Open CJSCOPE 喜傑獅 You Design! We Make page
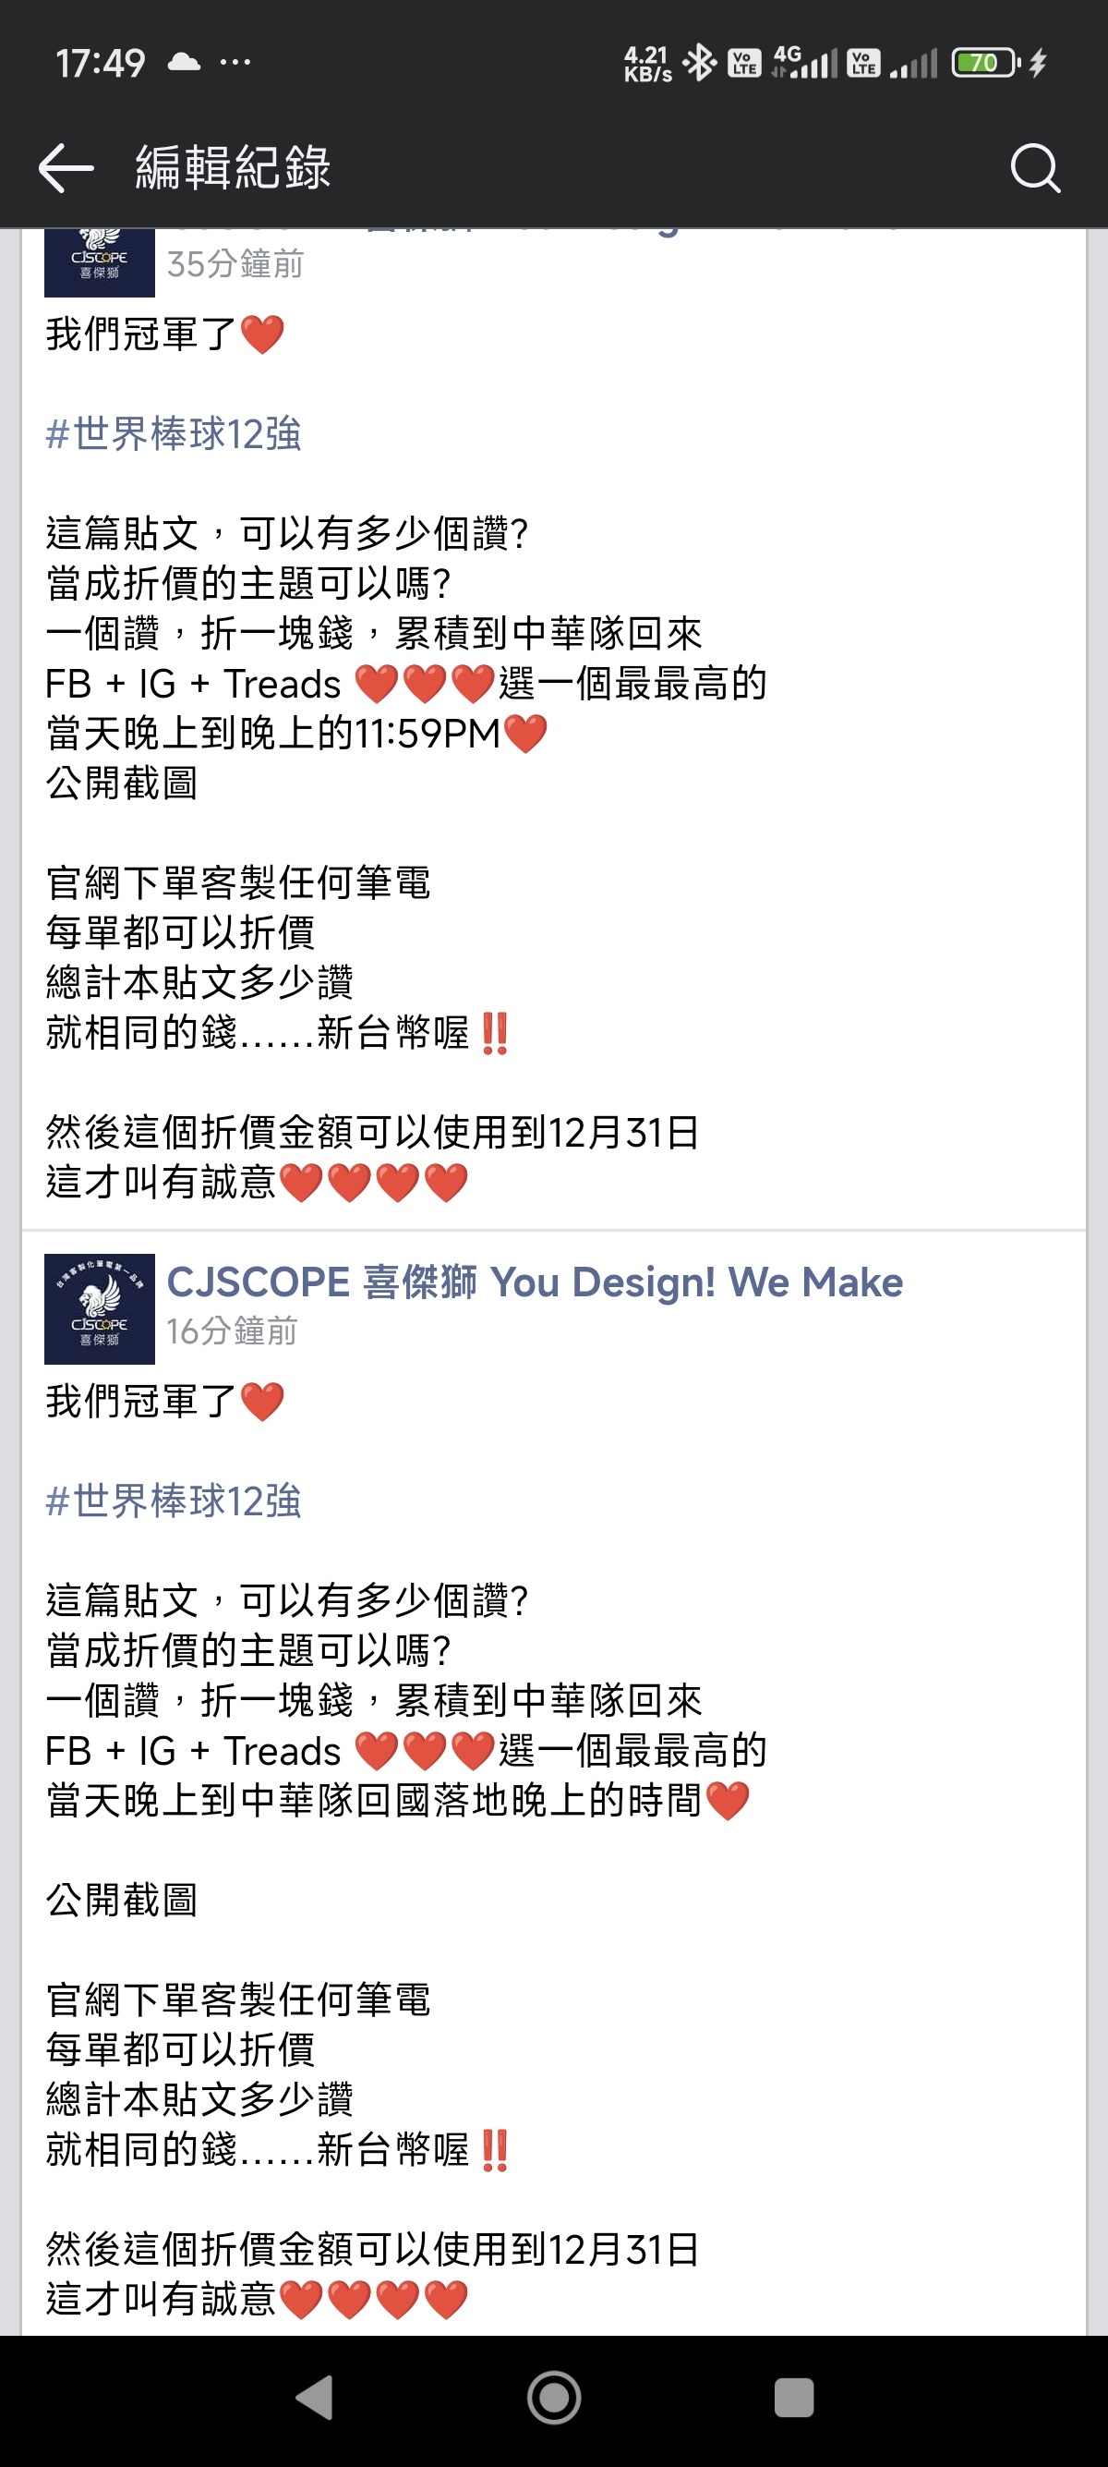The image size is (1108, 2467). 535,1282
